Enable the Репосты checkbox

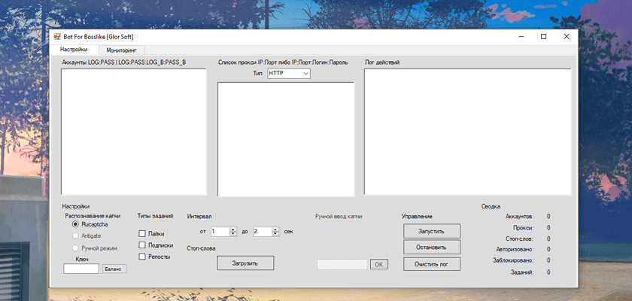point(142,257)
